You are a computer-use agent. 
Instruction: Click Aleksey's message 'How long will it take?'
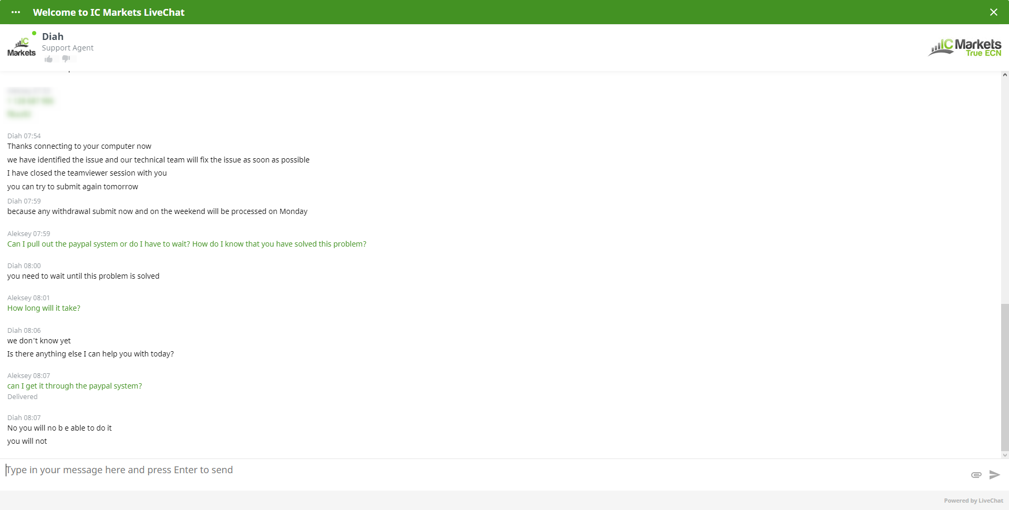44,308
